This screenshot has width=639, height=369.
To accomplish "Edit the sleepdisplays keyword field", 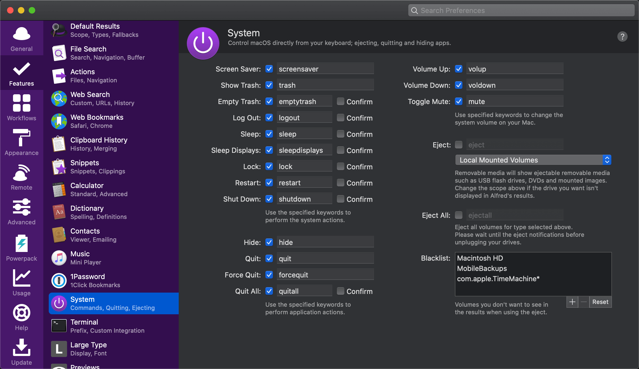I will click(304, 150).
